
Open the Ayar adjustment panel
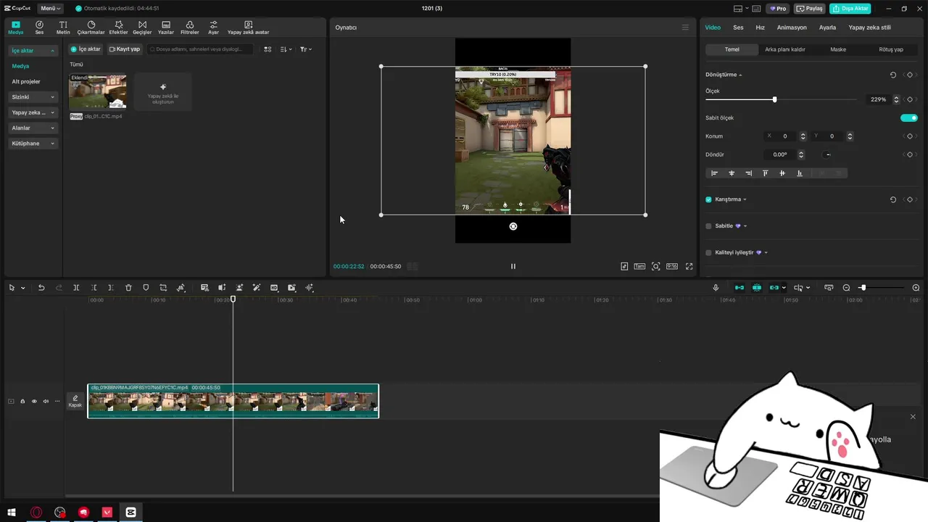[213, 28]
